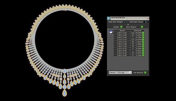
Task: Select the 1.60 X 1.60 size cell
Action: point(122,46)
